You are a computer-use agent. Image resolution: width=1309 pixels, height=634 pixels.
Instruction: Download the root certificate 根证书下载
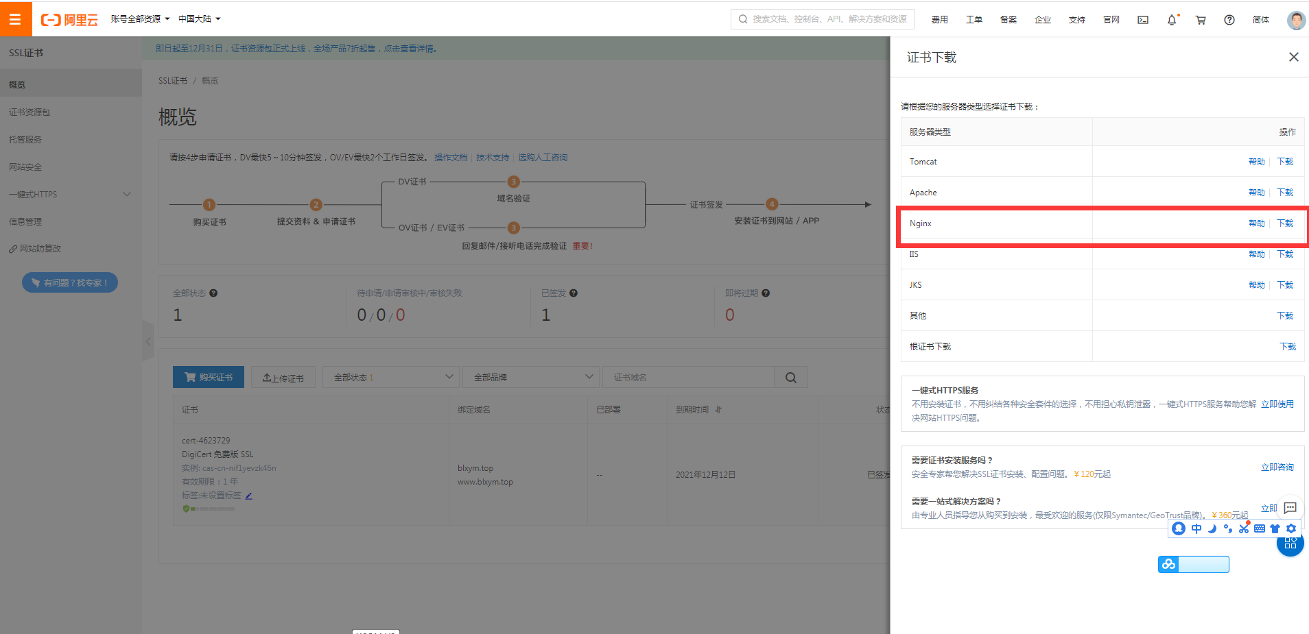point(1288,347)
